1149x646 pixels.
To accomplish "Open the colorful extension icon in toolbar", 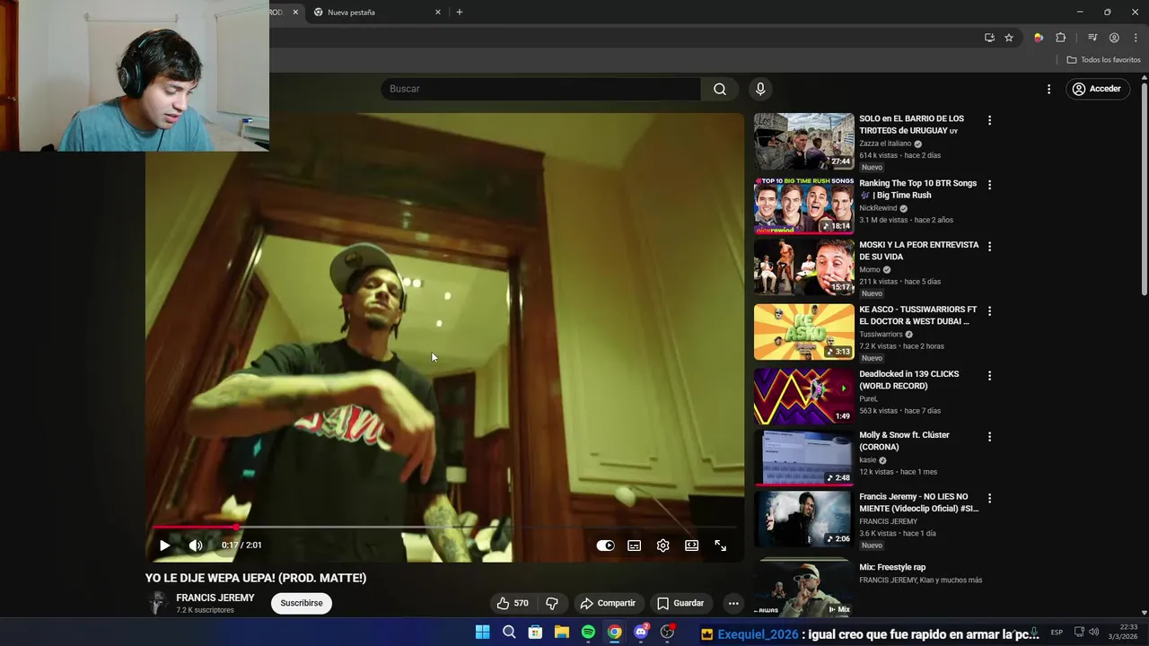I will [x=1039, y=38].
